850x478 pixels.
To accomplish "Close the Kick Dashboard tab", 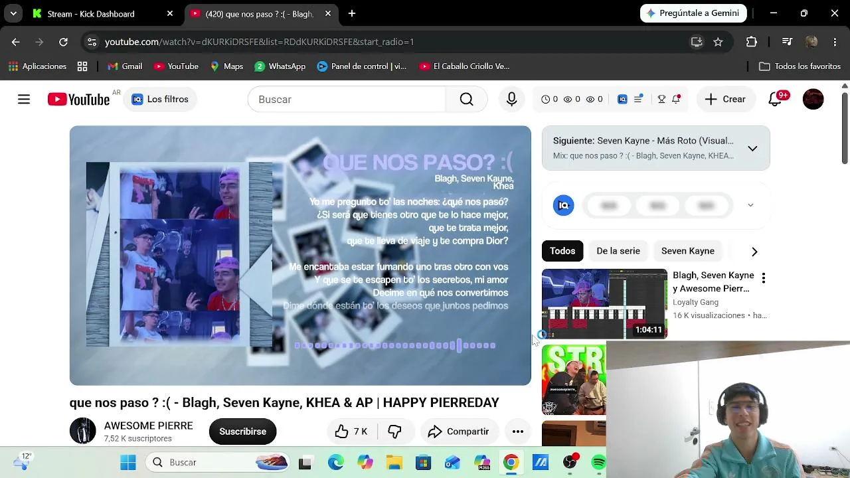I will (170, 13).
